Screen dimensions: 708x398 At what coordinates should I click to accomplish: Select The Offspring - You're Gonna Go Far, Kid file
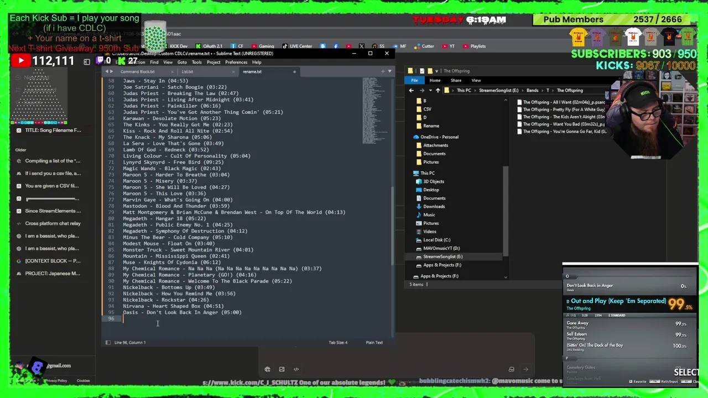tap(561, 131)
